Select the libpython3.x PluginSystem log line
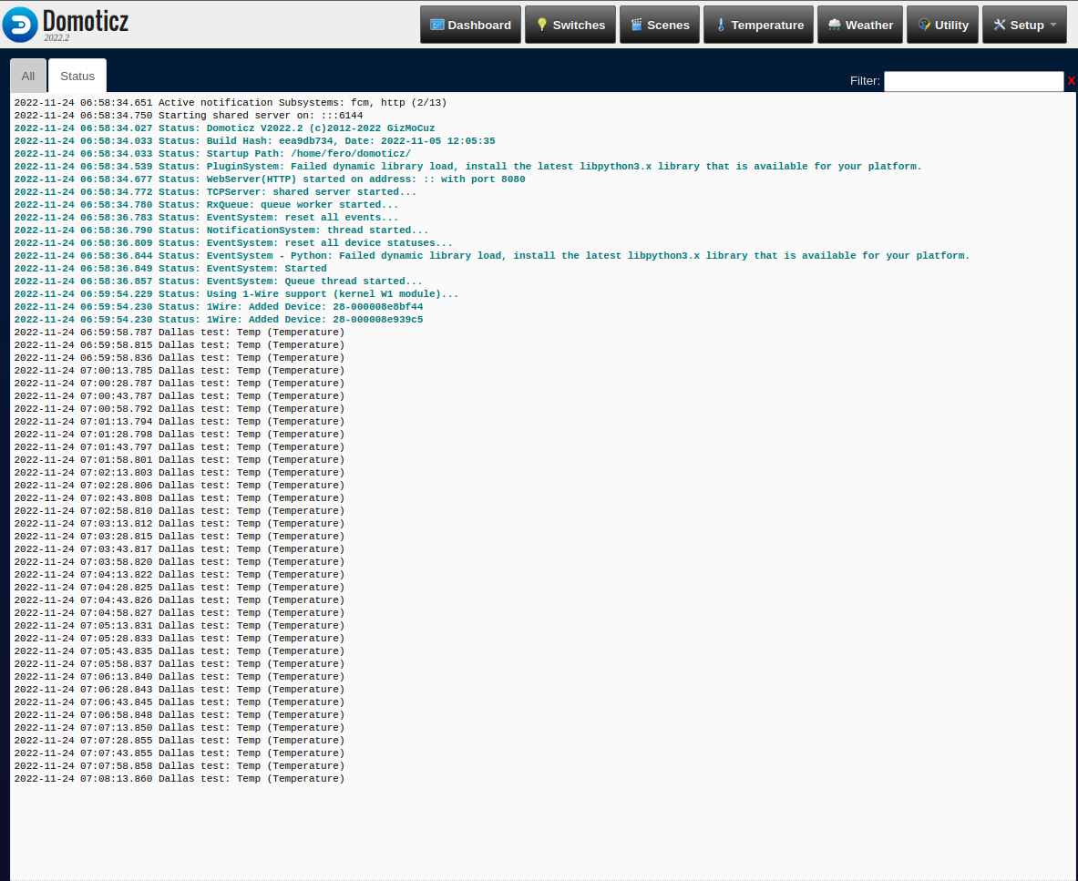Image resolution: width=1078 pixels, height=881 pixels. [x=467, y=167]
